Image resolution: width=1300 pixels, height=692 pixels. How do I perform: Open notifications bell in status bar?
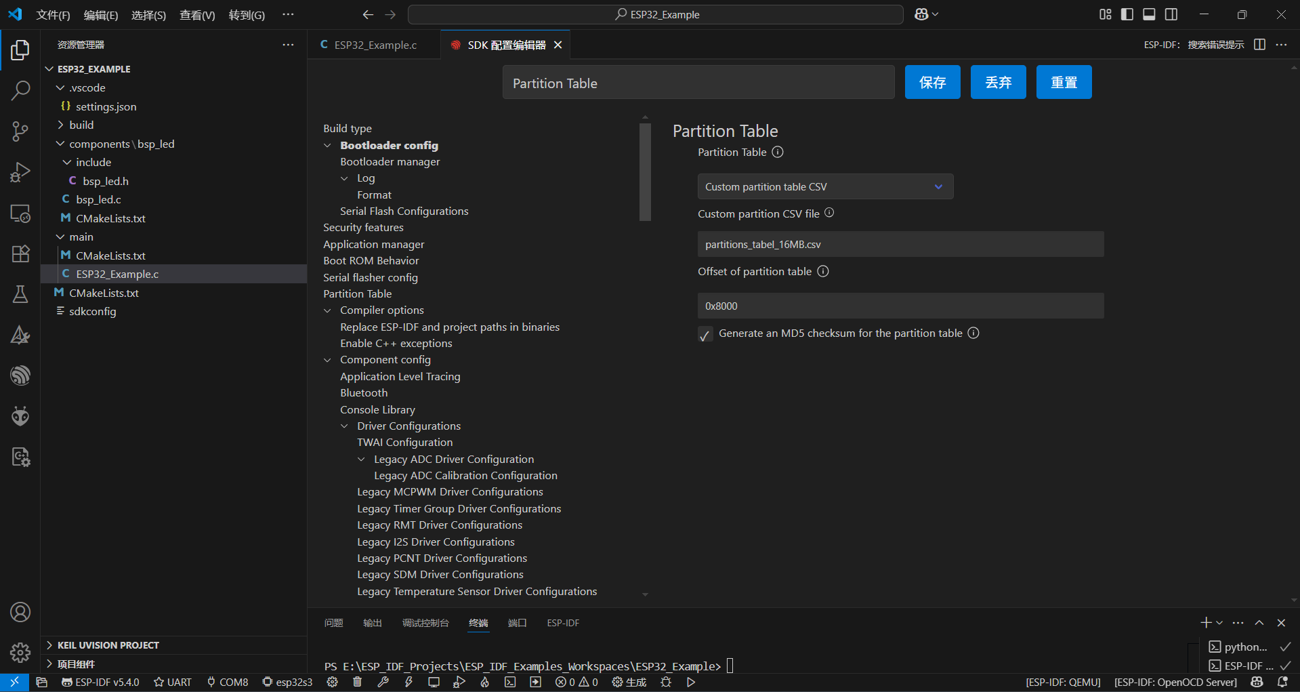1282,682
